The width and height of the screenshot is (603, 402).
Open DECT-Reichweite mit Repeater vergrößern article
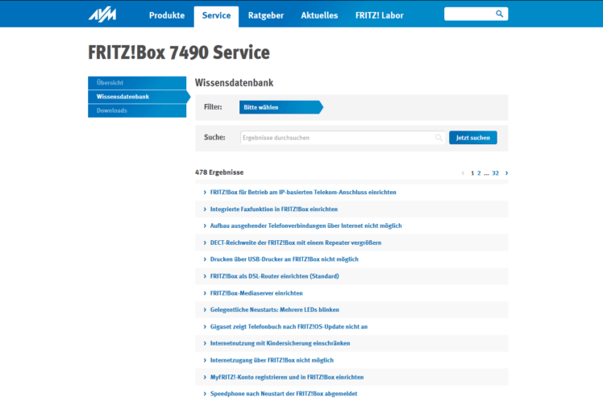click(x=296, y=242)
